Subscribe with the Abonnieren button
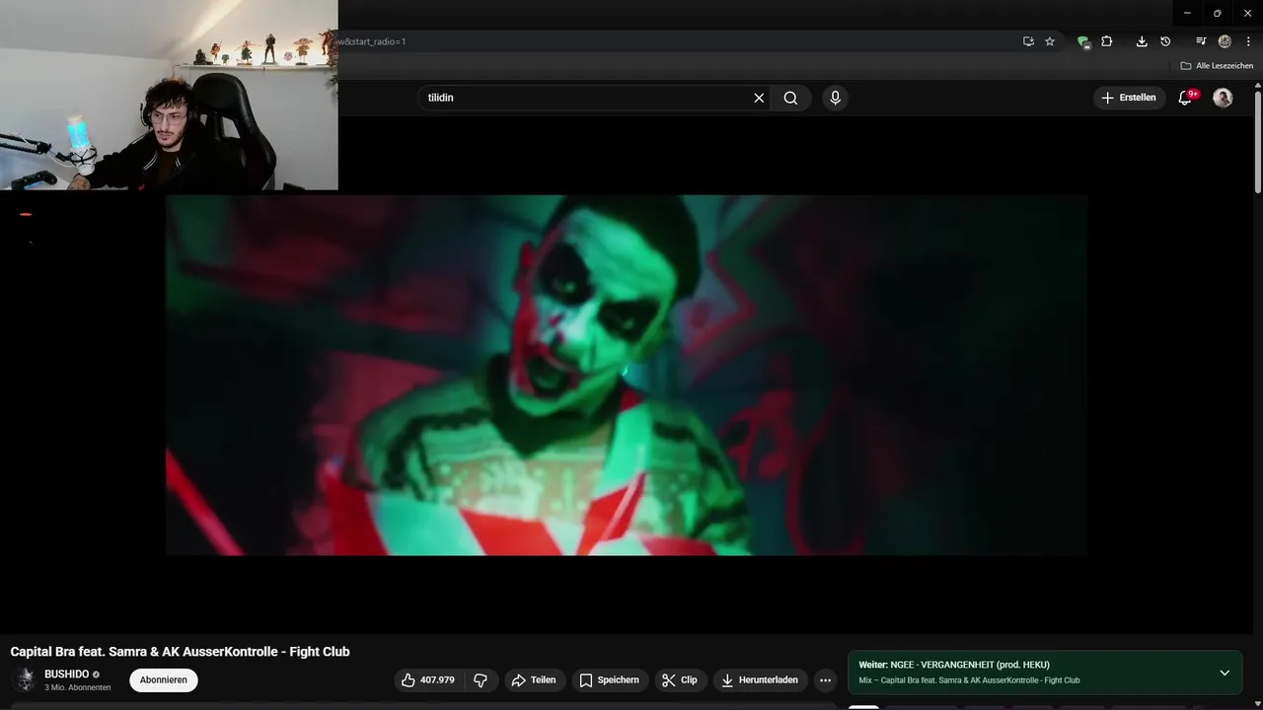 (164, 679)
